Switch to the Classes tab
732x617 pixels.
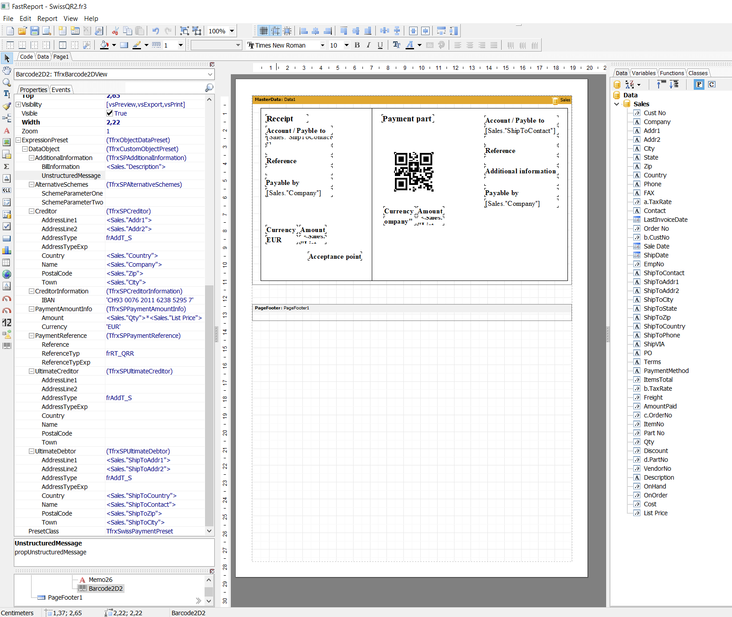[698, 73]
